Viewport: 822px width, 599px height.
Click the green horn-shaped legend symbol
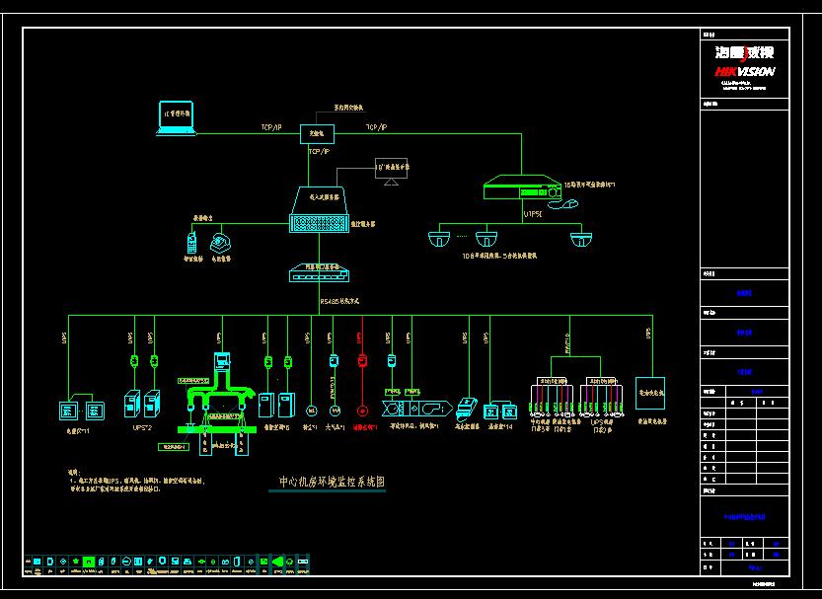(280, 562)
